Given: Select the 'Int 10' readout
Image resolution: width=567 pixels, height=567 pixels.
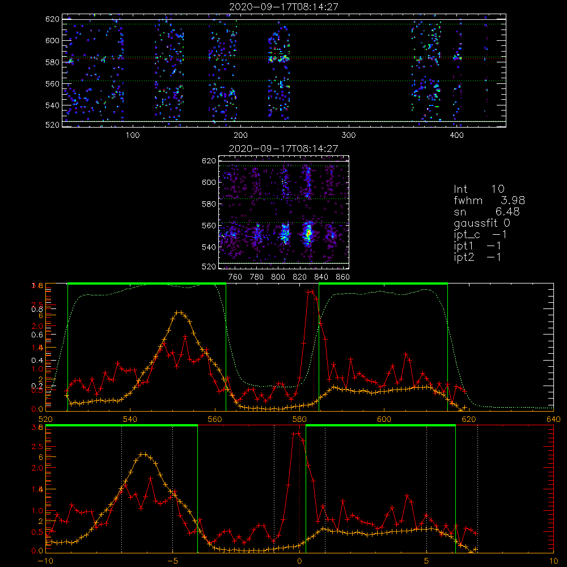Looking at the screenshot, I should tap(479, 189).
